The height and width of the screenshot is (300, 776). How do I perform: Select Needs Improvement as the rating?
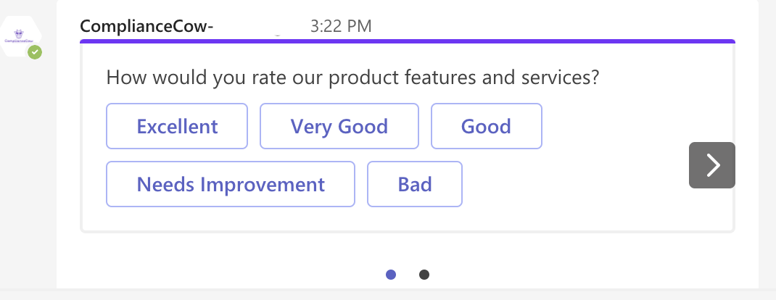pos(231,184)
